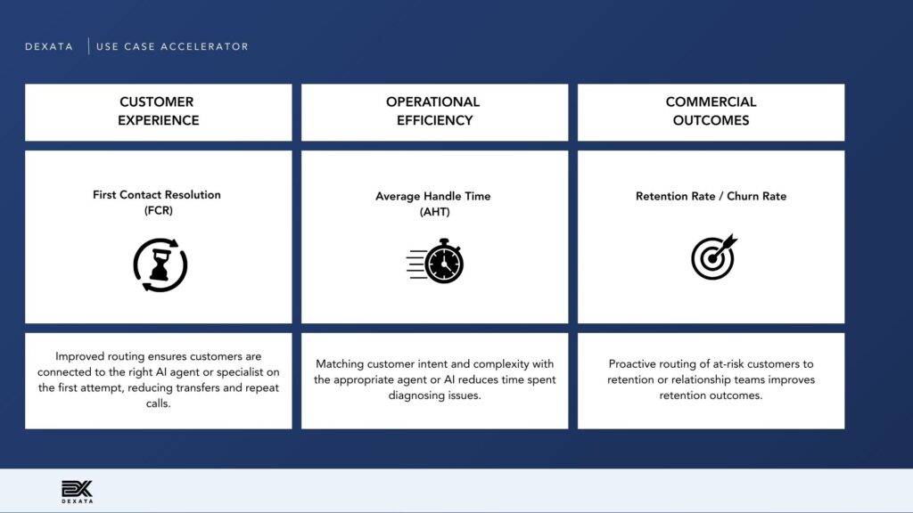
Task: Click the '(FCR)' abbreviation label
Action: tap(157, 210)
